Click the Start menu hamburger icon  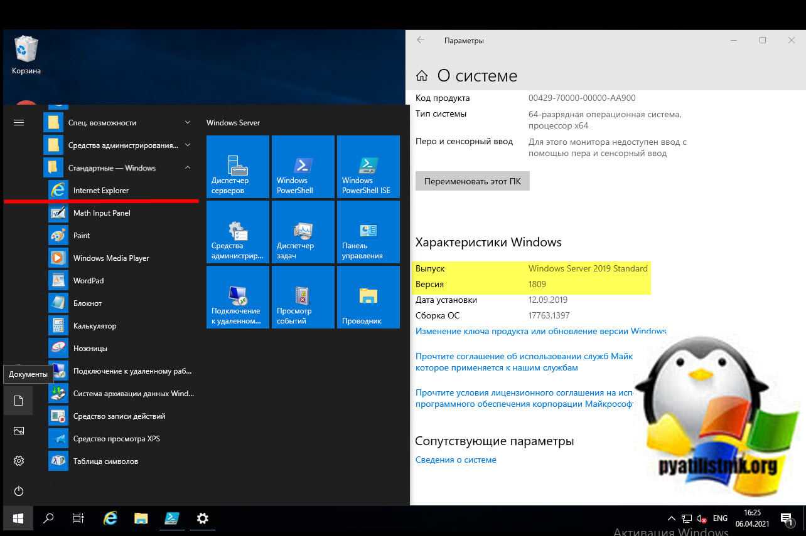tap(19, 122)
